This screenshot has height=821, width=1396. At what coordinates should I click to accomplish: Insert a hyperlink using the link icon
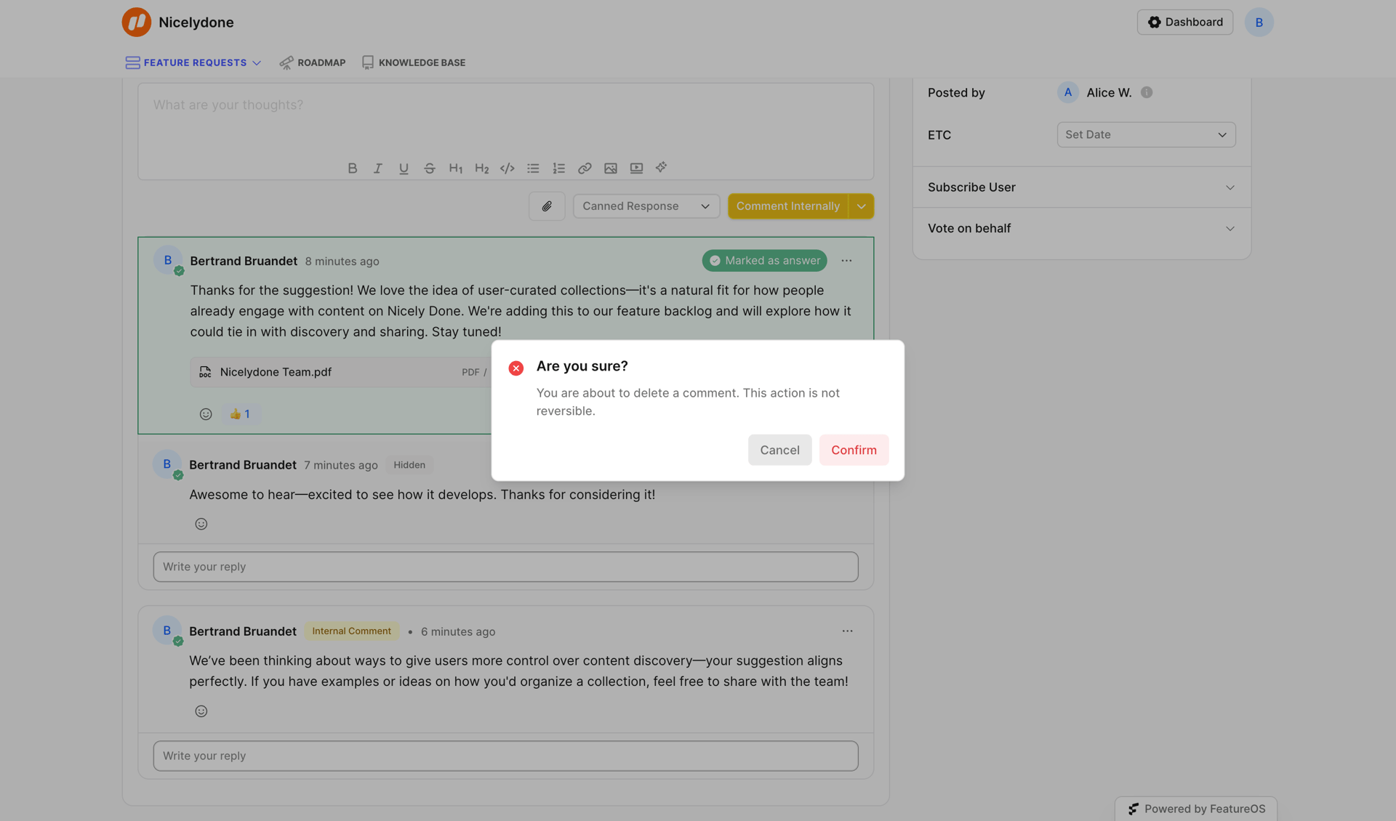click(585, 168)
